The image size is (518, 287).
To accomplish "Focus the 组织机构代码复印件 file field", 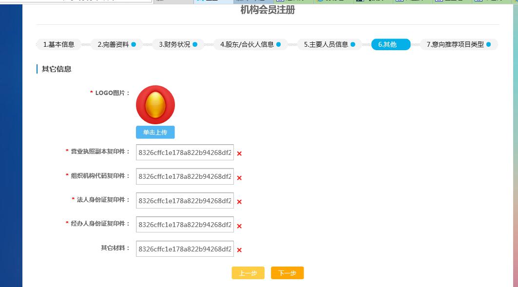I will tap(185, 176).
